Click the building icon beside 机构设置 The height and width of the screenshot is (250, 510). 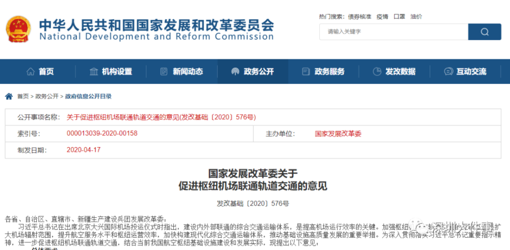(94, 71)
